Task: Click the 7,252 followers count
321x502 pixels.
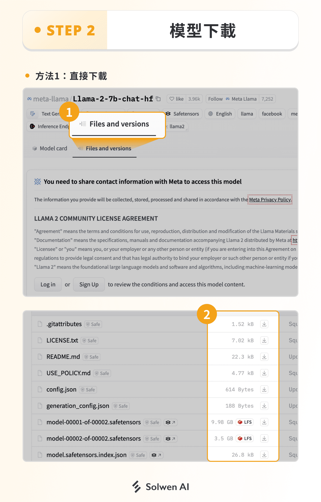Action: [267, 99]
